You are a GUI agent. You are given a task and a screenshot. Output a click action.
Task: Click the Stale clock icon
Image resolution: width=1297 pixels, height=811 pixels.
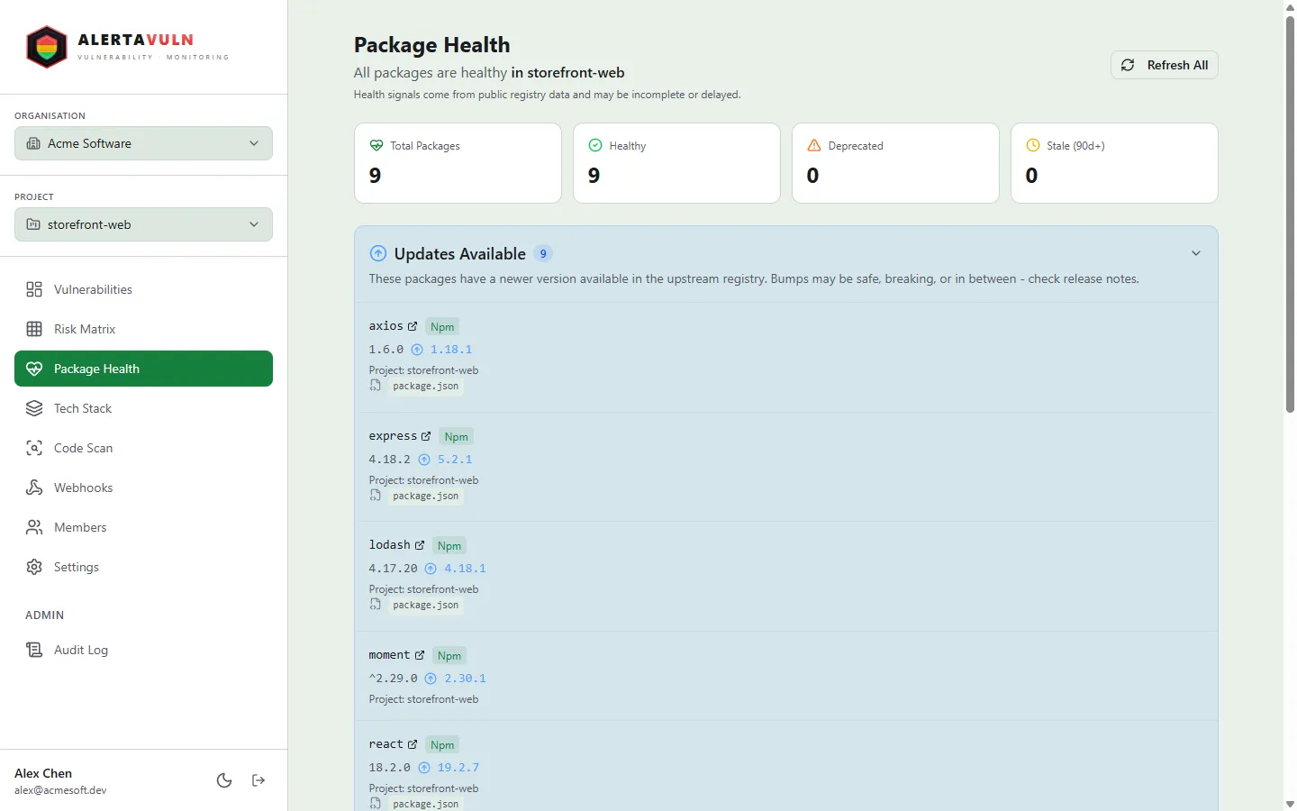point(1033,145)
